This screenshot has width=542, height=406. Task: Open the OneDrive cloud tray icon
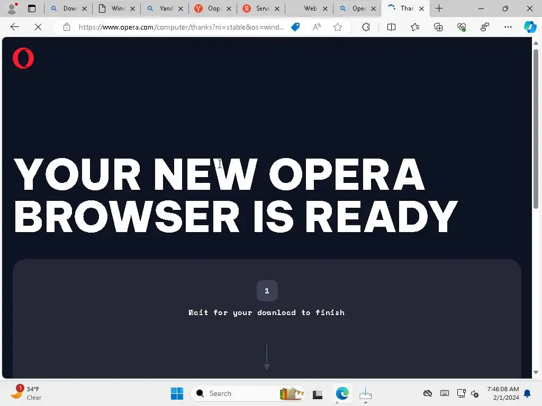pos(428,393)
